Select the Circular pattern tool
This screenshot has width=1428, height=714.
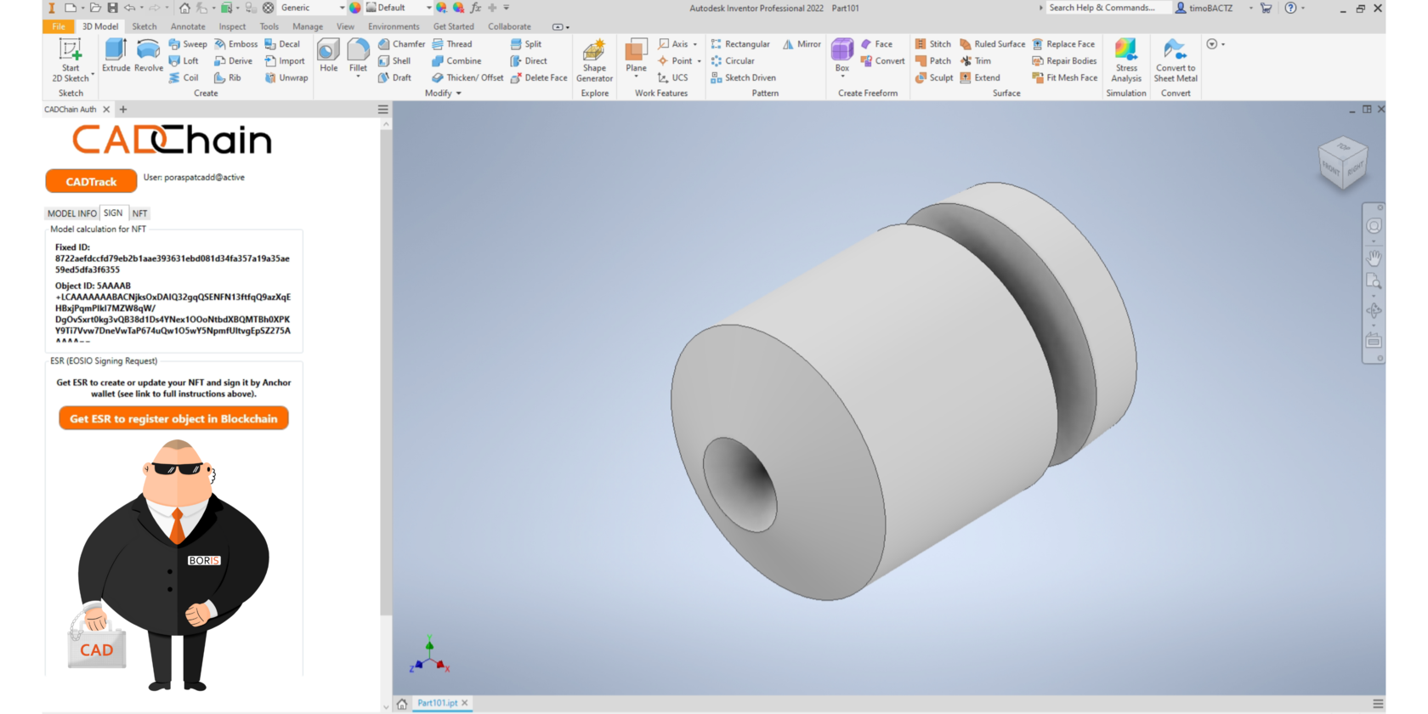pos(732,61)
